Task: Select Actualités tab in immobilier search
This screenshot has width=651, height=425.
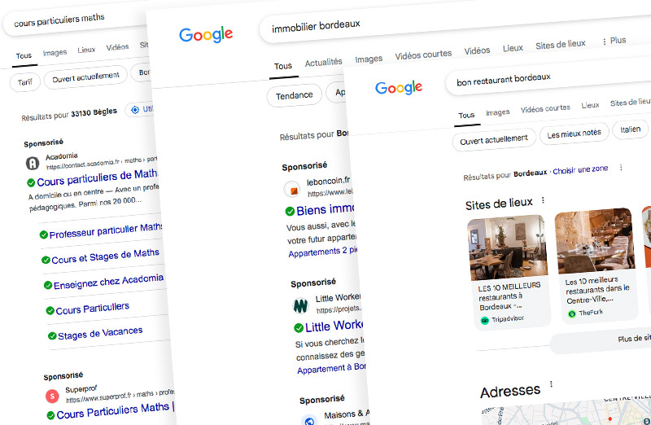Action: point(323,63)
